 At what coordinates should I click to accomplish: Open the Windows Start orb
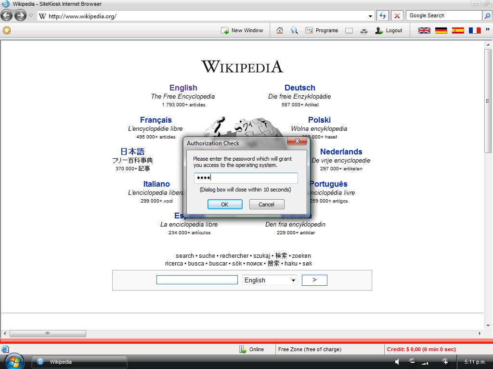click(x=13, y=361)
